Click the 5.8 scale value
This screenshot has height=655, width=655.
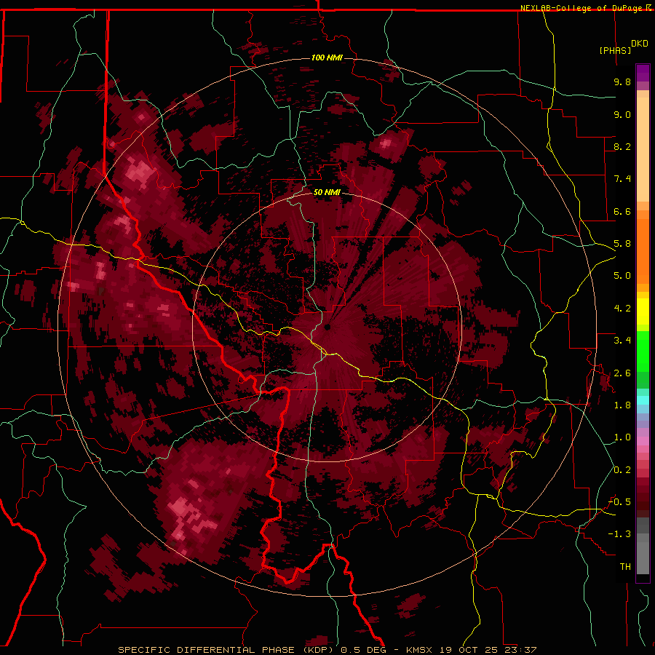tap(622, 244)
